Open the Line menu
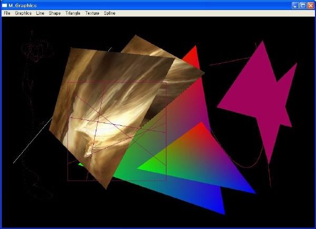The image size is (316, 229). [40, 13]
